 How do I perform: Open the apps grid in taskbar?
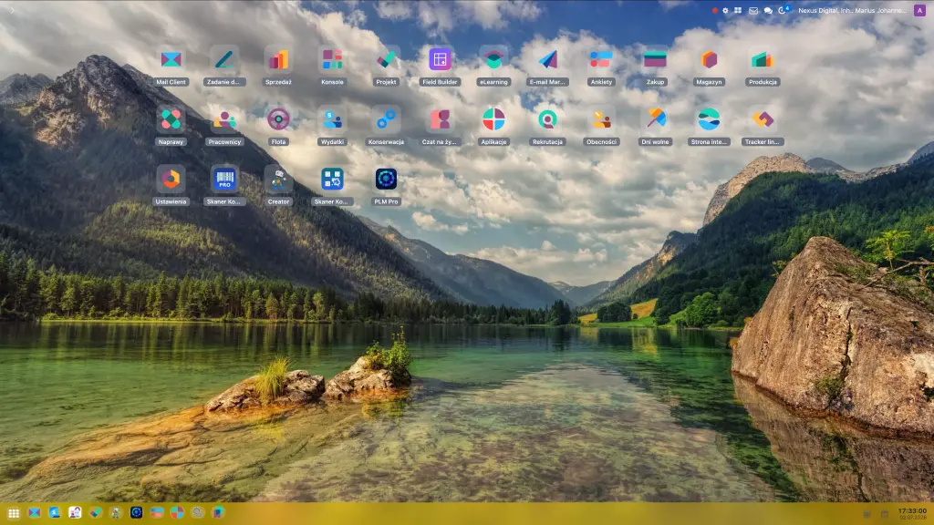[14, 513]
